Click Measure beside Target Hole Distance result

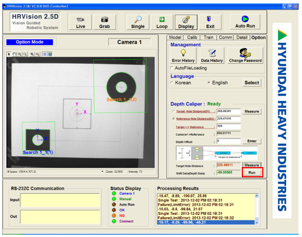[251, 165]
